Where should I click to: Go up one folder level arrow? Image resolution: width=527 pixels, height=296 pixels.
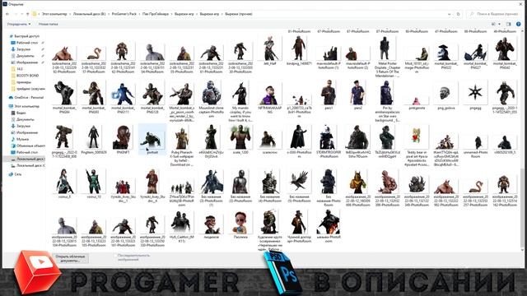(x=27, y=14)
